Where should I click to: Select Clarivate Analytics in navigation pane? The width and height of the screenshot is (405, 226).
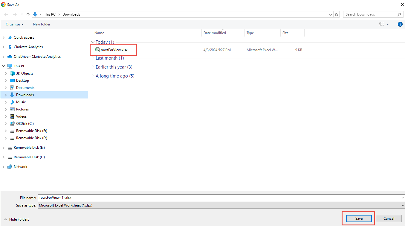coord(28,47)
